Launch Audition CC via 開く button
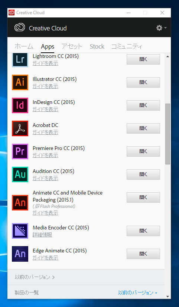The image size is (179, 307). [143, 174]
